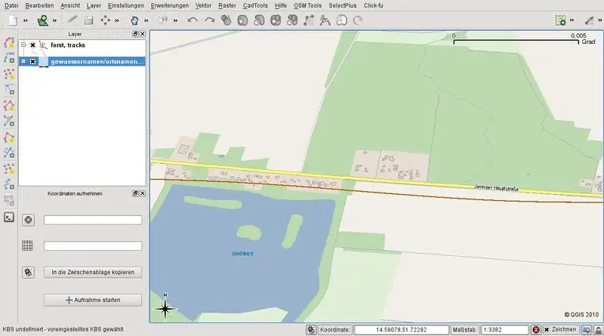The width and height of the screenshot is (604, 336).
Task: Click the undo arrow in toolbar
Action: pyautogui.click(x=193, y=20)
